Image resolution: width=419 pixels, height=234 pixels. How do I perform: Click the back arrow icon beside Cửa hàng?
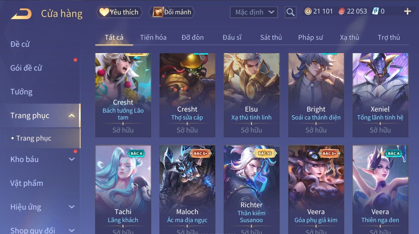click(x=21, y=14)
